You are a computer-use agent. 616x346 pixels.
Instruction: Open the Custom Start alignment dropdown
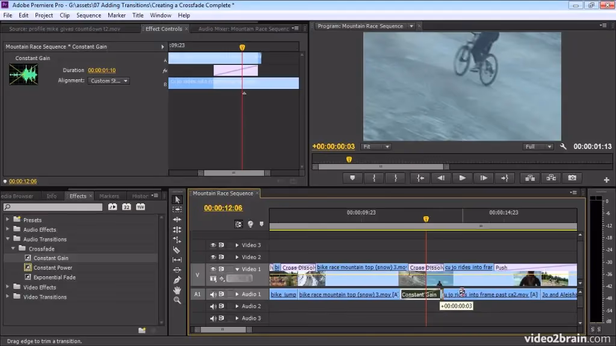(x=108, y=80)
